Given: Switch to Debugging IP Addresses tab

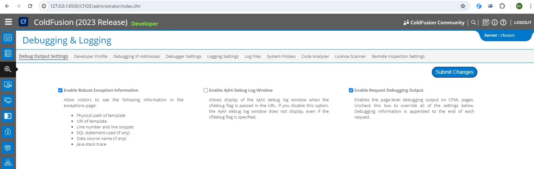Looking at the screenshot, I should tap(137, 56).
